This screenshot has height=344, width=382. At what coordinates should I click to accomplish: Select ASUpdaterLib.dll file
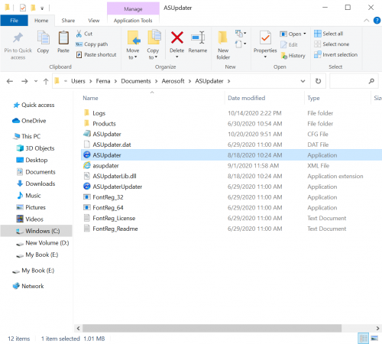[x=110, y=176]
